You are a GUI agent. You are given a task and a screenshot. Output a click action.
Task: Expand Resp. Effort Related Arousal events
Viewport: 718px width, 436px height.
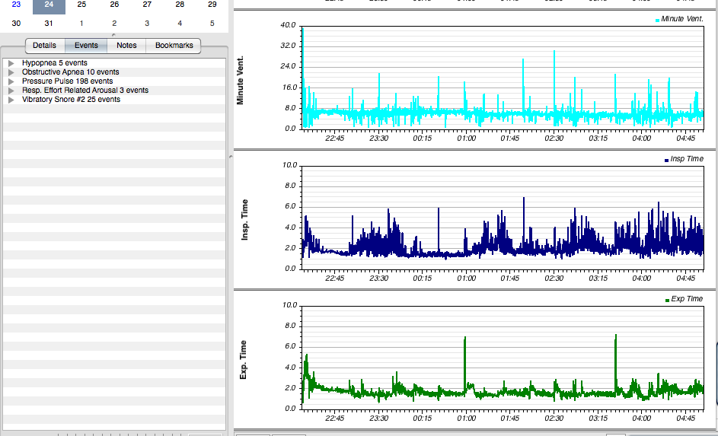(x=11, y=90)
